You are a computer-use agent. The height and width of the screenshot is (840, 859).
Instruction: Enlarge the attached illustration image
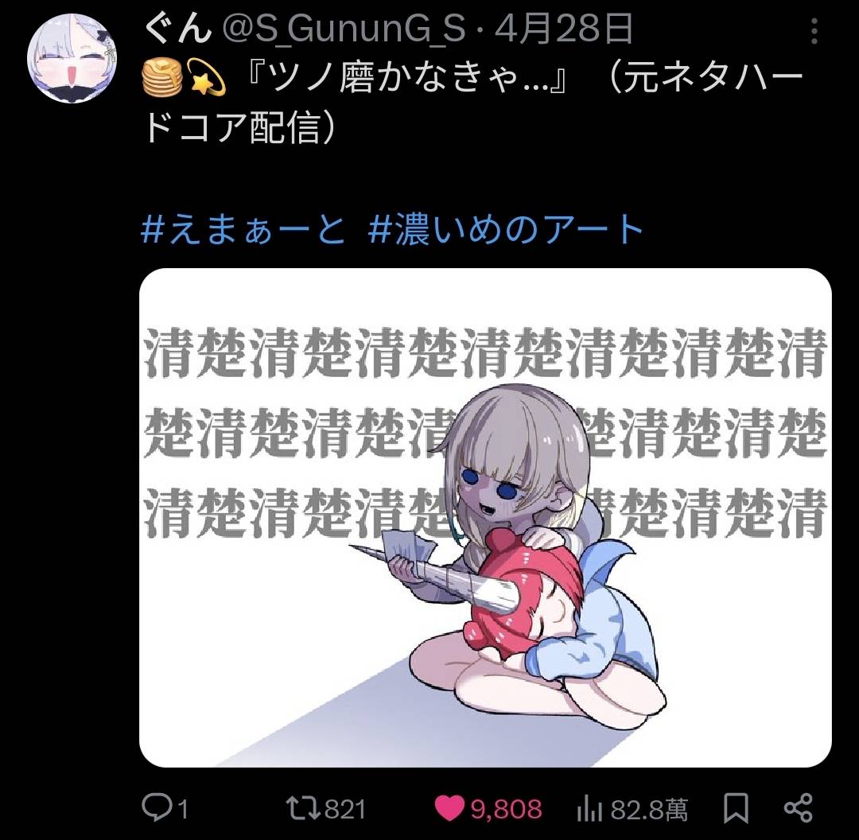coord(485,518)
